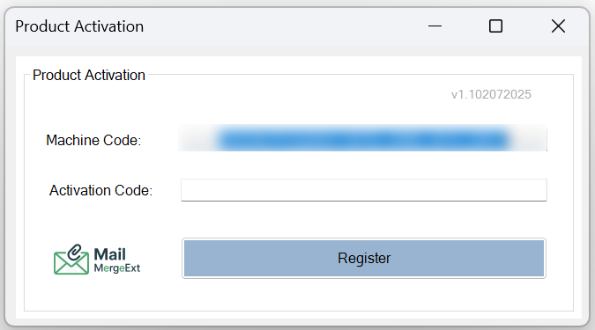Focus the Activation Code input field

point(364,190)
